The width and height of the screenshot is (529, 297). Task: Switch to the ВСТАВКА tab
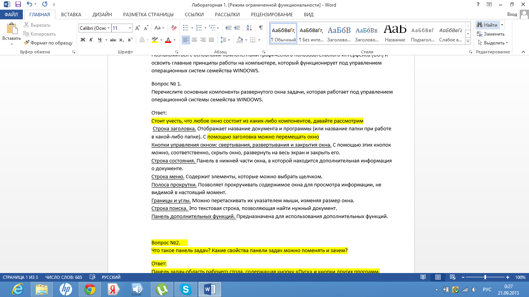coord(71,15)
